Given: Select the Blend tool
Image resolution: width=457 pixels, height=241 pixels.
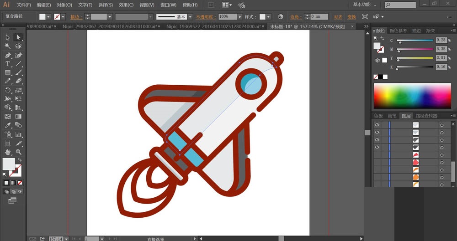Looking at the screenshot, I should 18,125.
